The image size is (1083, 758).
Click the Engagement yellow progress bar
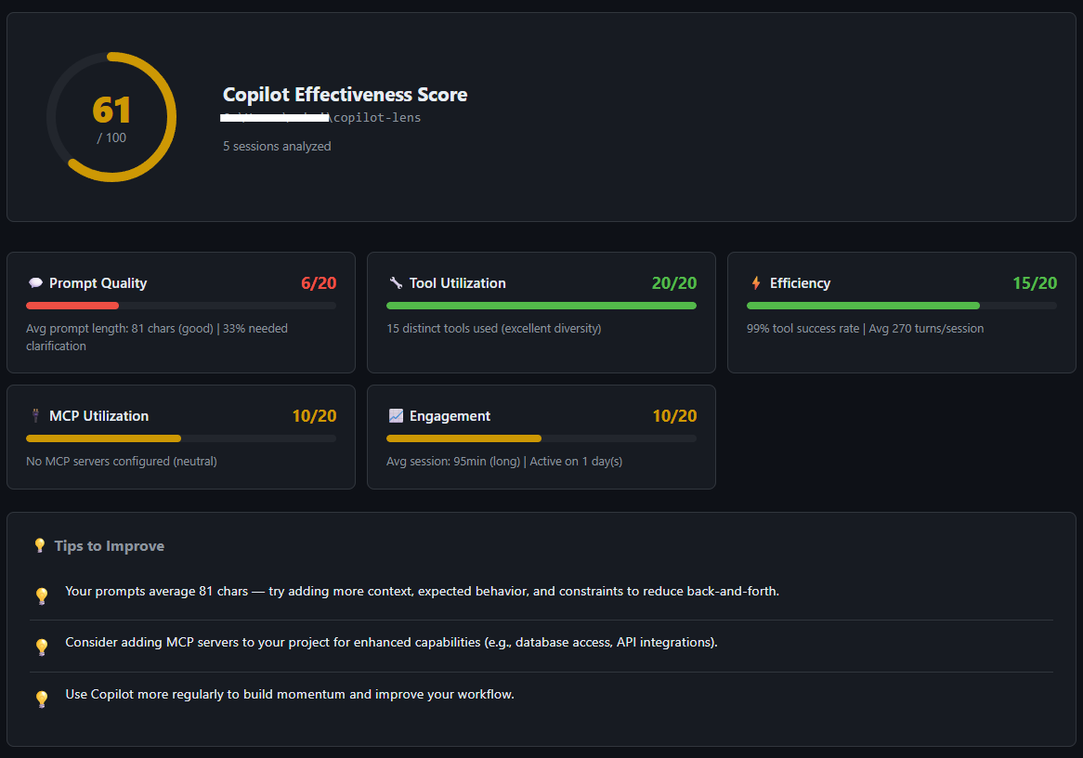click(x=464, y=438)
